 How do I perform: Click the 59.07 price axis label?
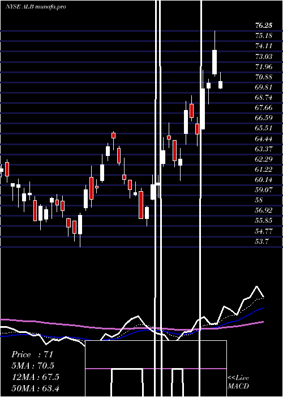coord(264,190)
